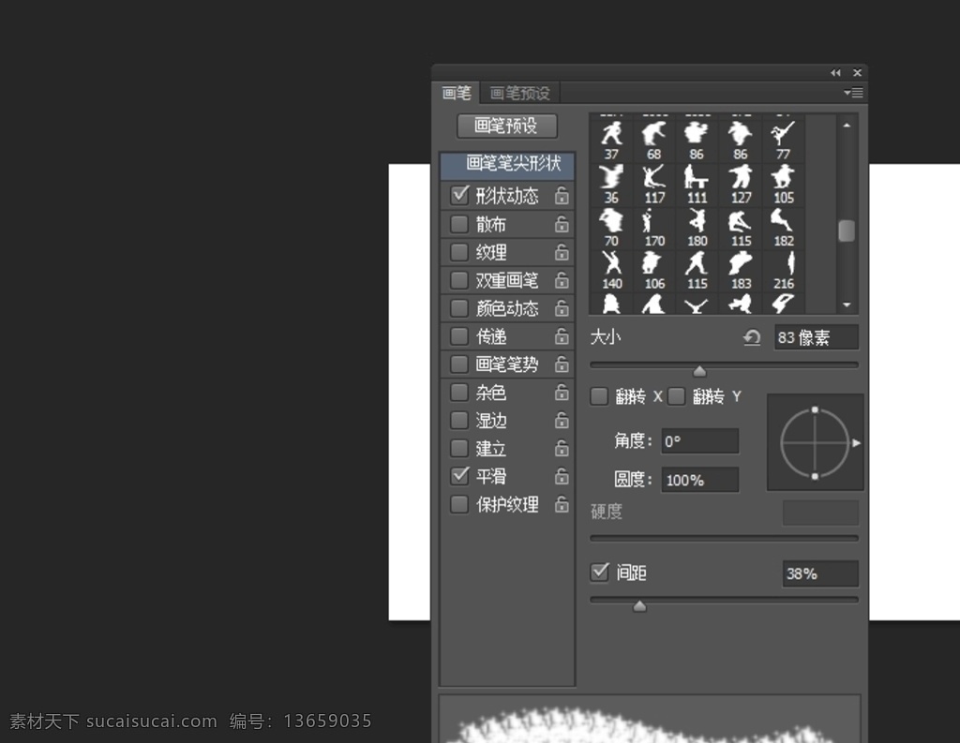Click the brush angle circle control
Viewport: 960px width, 743px height.
pos(815,443)
